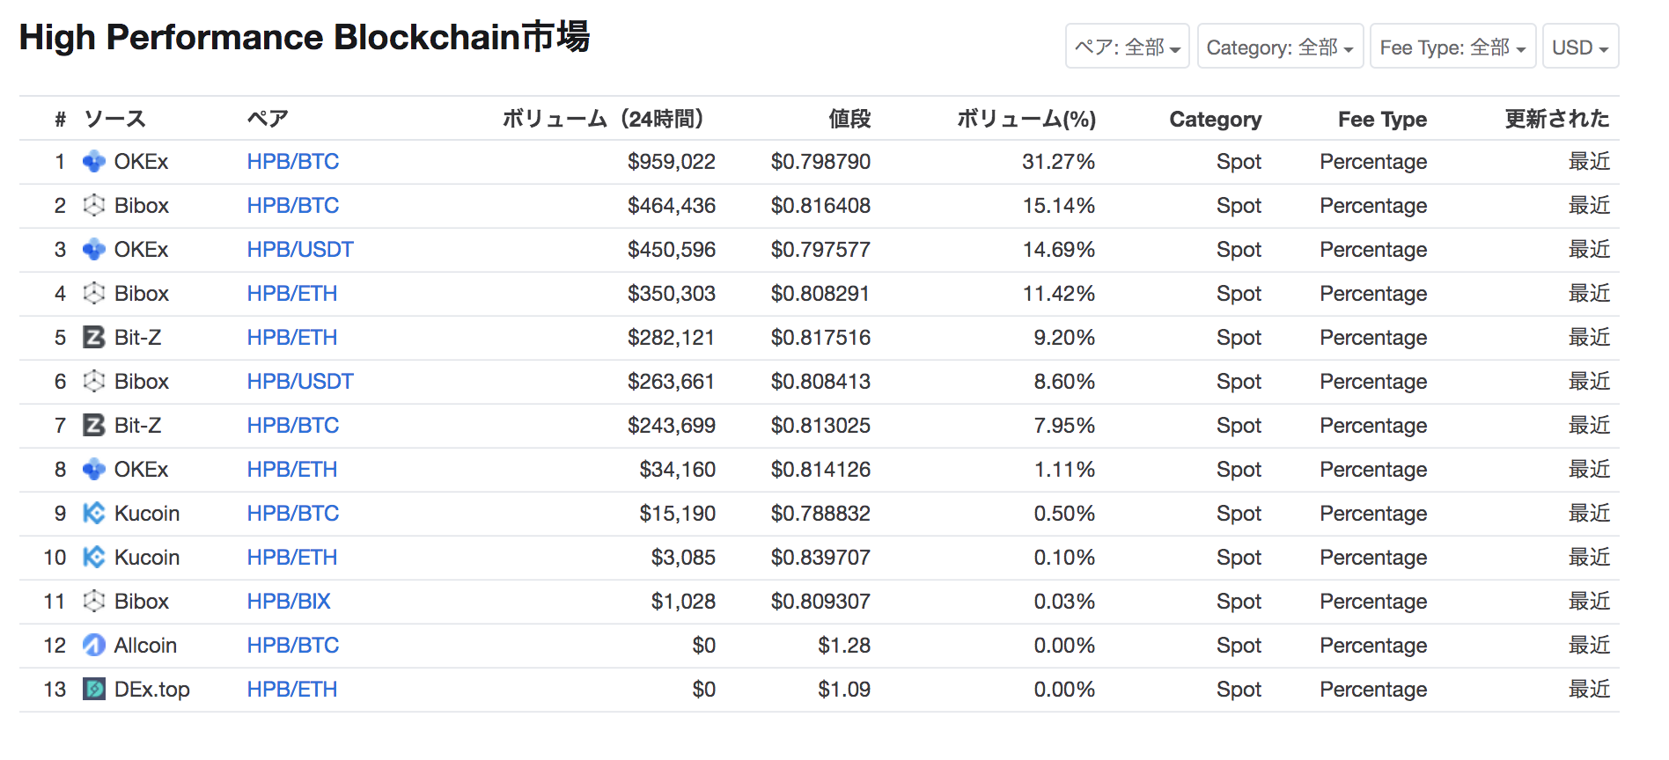This screenshot has height=760, width=1669.
Task: Click the Kucoin icon in row 9
Action: click(93, 514)
